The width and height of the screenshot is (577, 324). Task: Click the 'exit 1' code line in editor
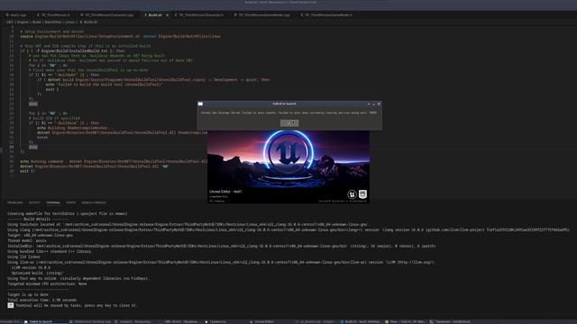52,89
